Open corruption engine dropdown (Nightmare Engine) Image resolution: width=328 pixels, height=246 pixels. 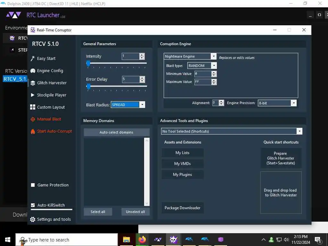point(214,56)
